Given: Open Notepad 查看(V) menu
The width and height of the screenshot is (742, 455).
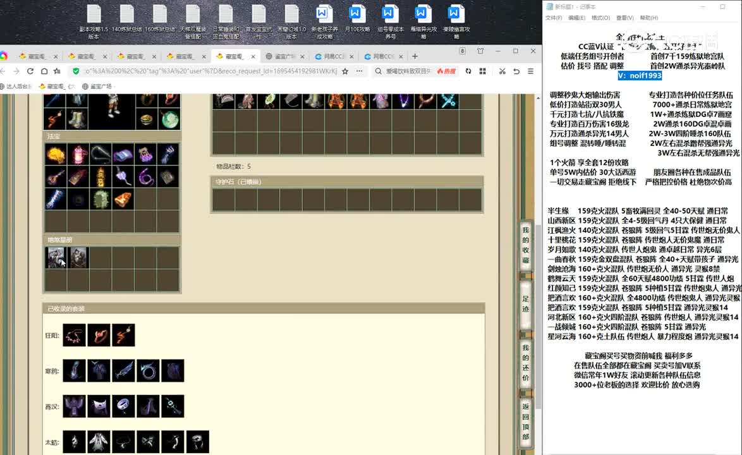Looking at the screenshot, I should coord(624,18).
